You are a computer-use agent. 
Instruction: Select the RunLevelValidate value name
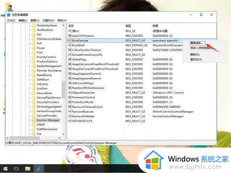coord(83,116)
